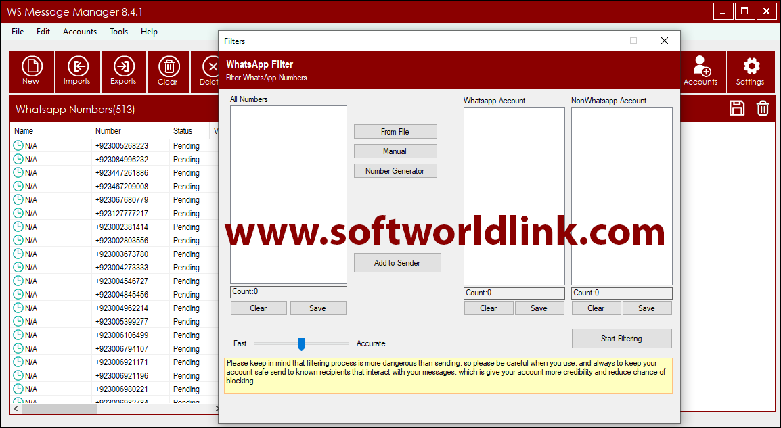Viewport: 781px width, 428px height.
Task: Open the Imports toolbar icon
Action: pyautogui.click(x=77, y=72)
